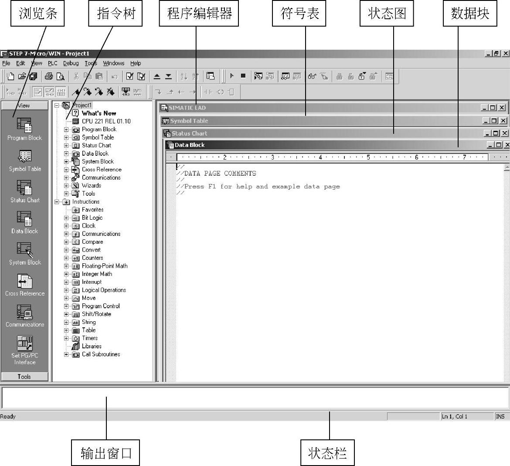Click the Compile toolbar icon
The width and height of the screenshot is (510, 466).
(130, 76)
